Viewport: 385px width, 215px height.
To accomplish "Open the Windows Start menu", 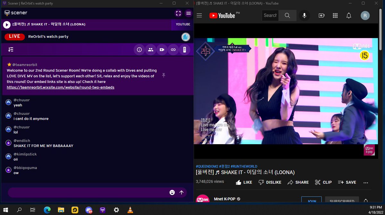I will point(6,210).
